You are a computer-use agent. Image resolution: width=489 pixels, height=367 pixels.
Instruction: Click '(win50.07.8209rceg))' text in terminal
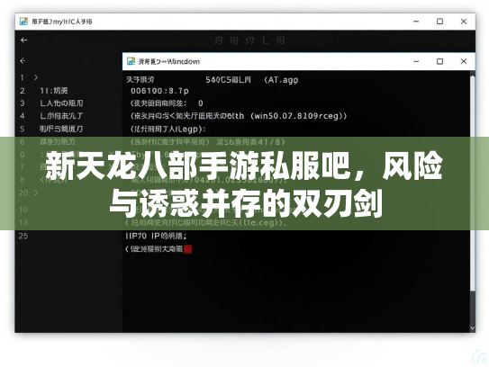(298, 116)
